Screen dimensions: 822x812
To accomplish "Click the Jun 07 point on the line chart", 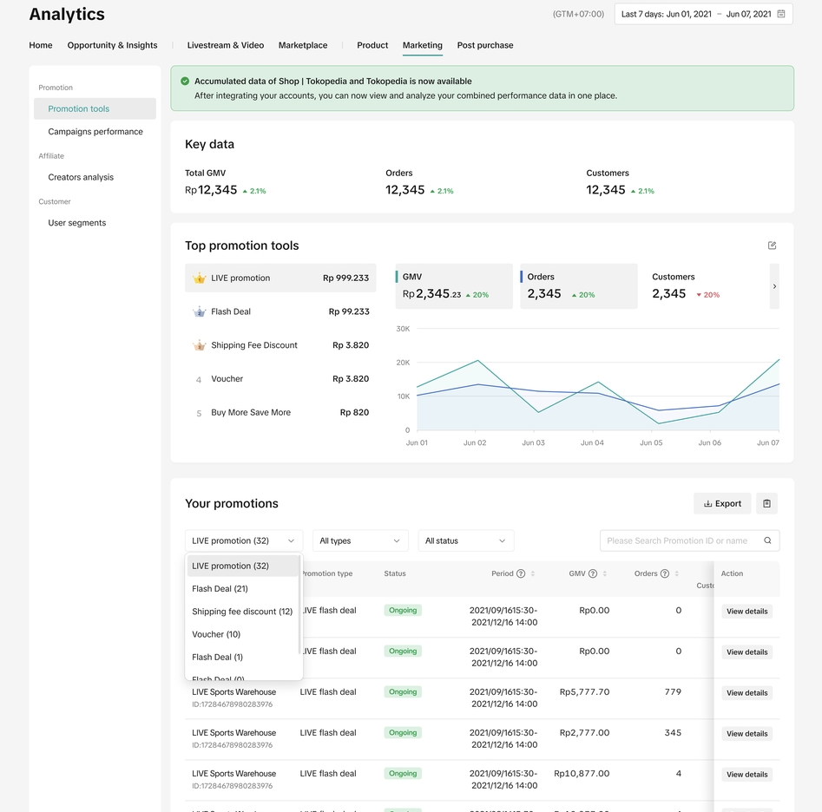I will (779, 359).
